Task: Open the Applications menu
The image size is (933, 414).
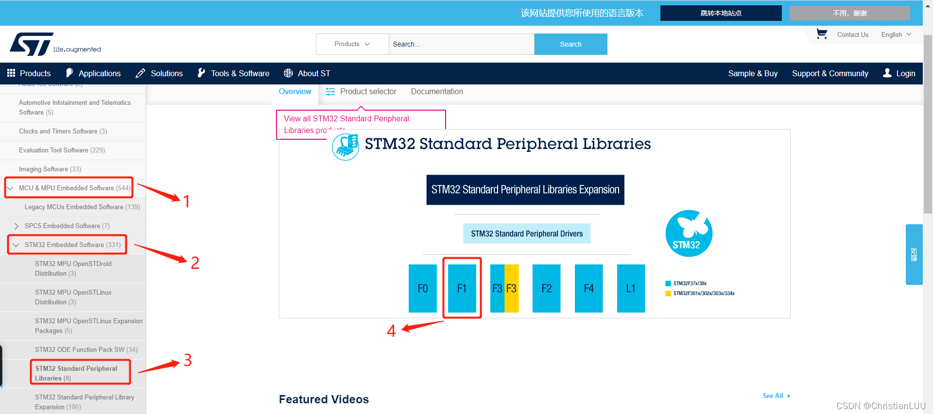Action: coord(93,73)
